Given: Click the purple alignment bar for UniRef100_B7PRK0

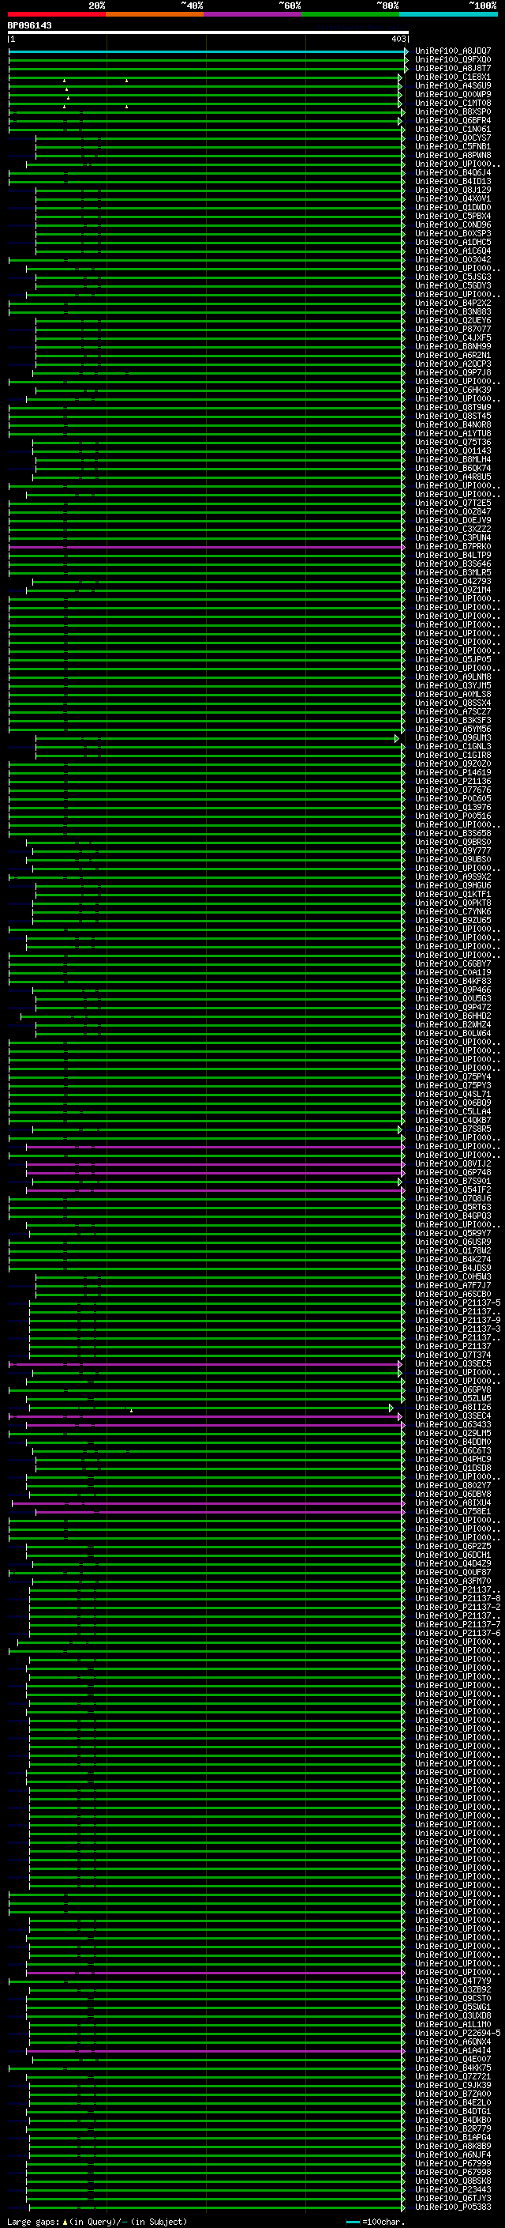Looking at the screenshot, I should tap(206, 547).
